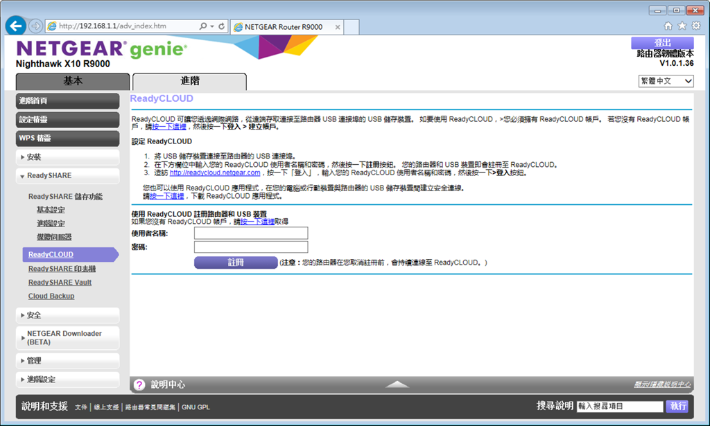Open 基本設定 under ReadySHARE 儲存功能
Viewport: 710px width, 426px height.
[x=51, y=210]
